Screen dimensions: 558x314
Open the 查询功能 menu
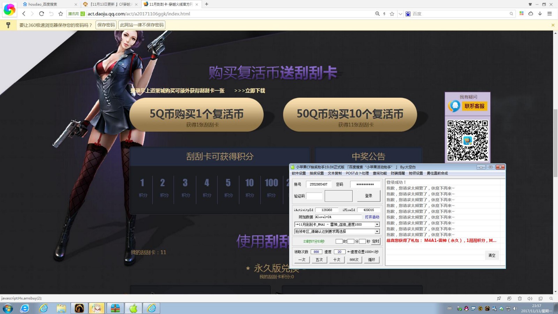coord(379,173)
